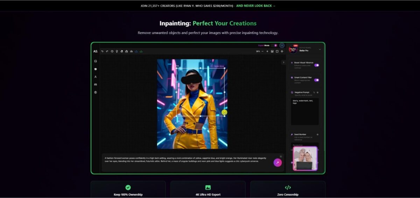The width and height of the screenshot is (420, 198).
Task: Click the info icon next to Negative Prompt
Action: pos(317,92)
